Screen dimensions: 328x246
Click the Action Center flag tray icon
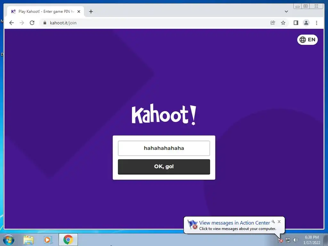280,240
